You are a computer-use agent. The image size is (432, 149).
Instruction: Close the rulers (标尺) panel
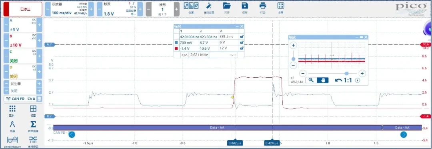[x=242, y=26]
